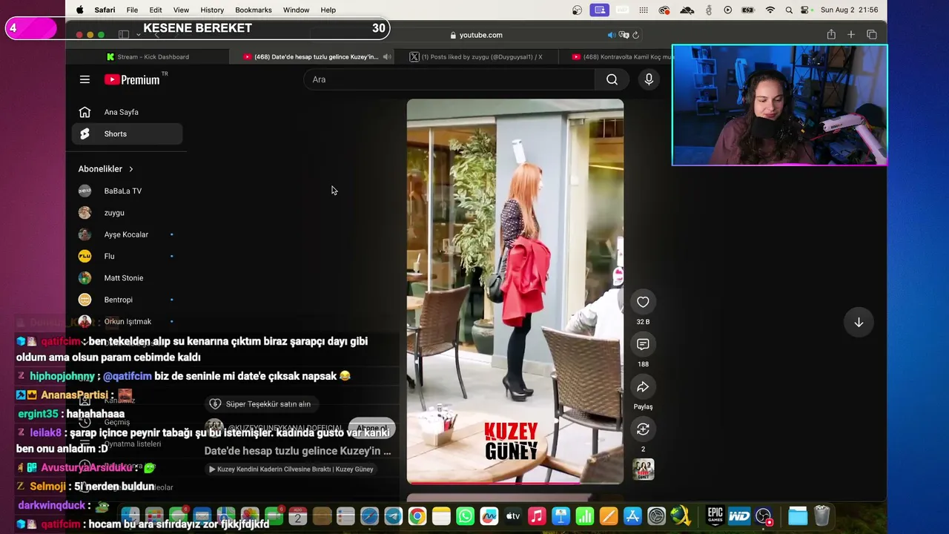Open the Edit menu

point(156,10)
